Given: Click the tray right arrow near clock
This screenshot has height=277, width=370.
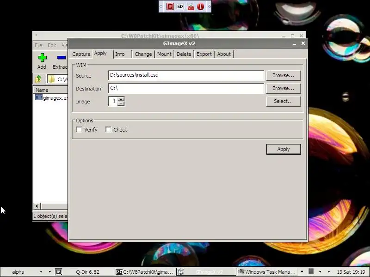Looking at the screenshot, I should click(329, 271).
